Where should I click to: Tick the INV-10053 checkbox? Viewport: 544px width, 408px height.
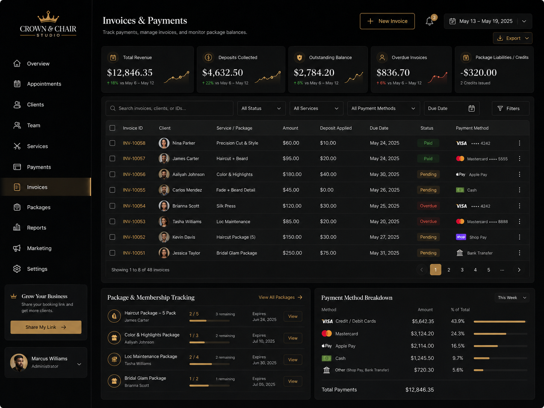pyautogui.click(x=112, y=222)
